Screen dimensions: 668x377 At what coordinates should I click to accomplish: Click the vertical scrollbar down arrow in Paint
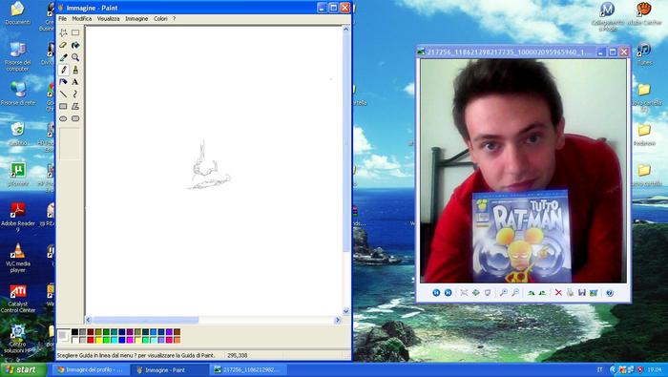345,311
